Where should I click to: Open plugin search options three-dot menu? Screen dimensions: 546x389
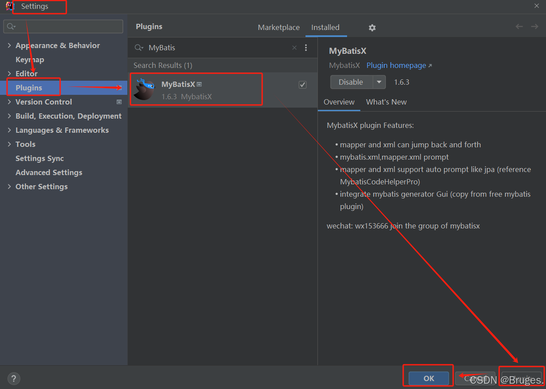[x=306, y=48]
